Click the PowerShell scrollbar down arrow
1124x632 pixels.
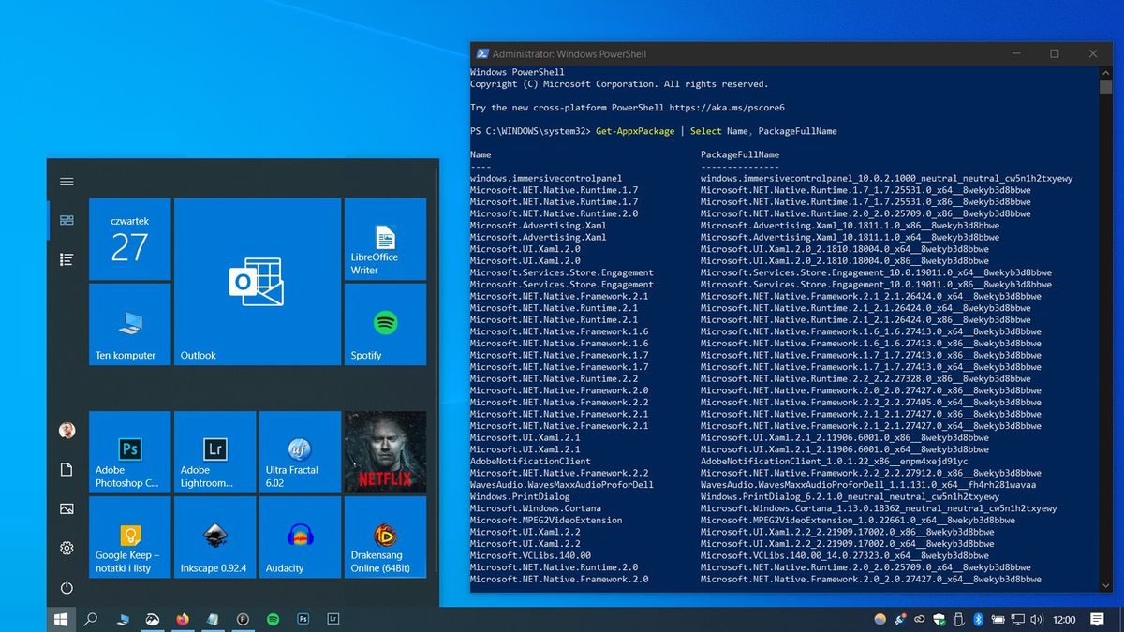coord(1105,585)
